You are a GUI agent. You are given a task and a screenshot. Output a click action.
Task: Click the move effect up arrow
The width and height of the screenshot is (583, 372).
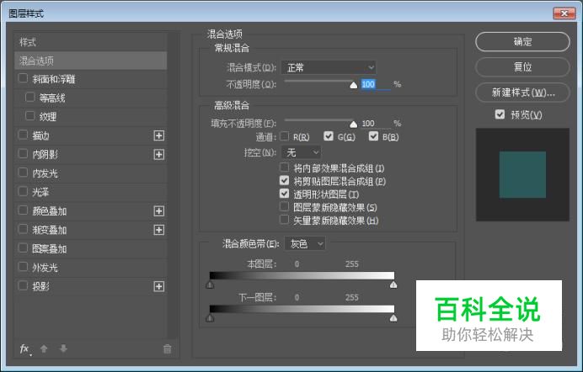[x=44, y=348]
